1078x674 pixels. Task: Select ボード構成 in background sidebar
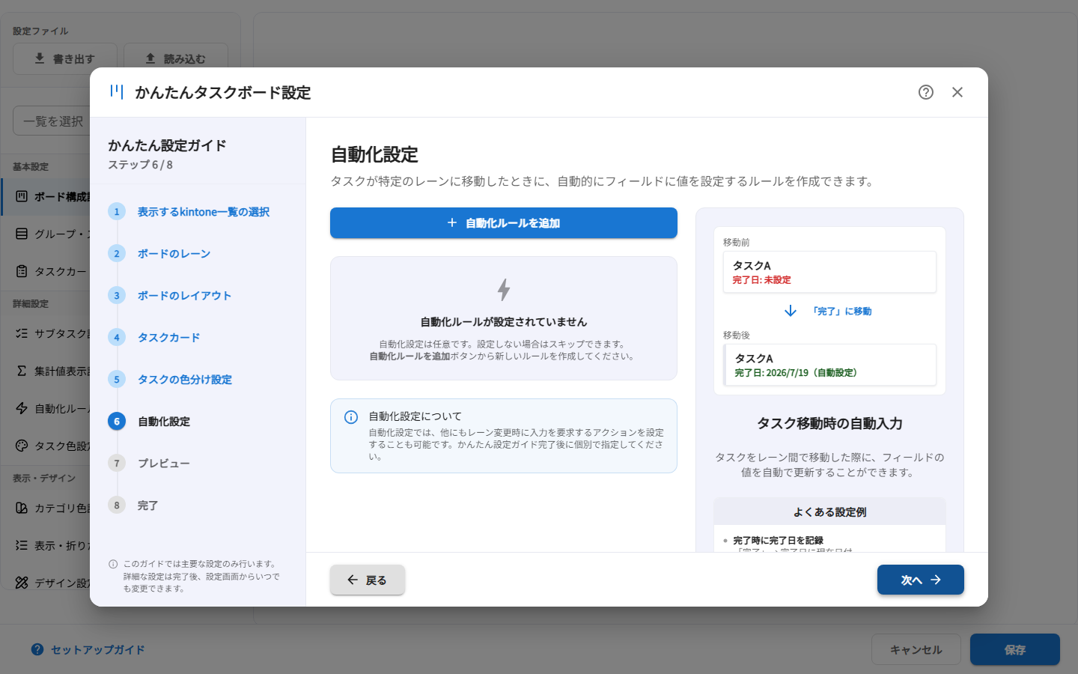tap(46, 197)
